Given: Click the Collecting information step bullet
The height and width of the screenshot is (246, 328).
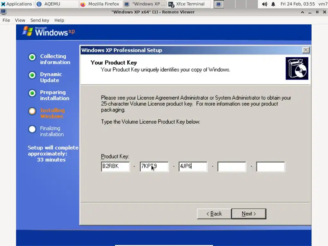Looking at the screenshot, I should [32, 57].
